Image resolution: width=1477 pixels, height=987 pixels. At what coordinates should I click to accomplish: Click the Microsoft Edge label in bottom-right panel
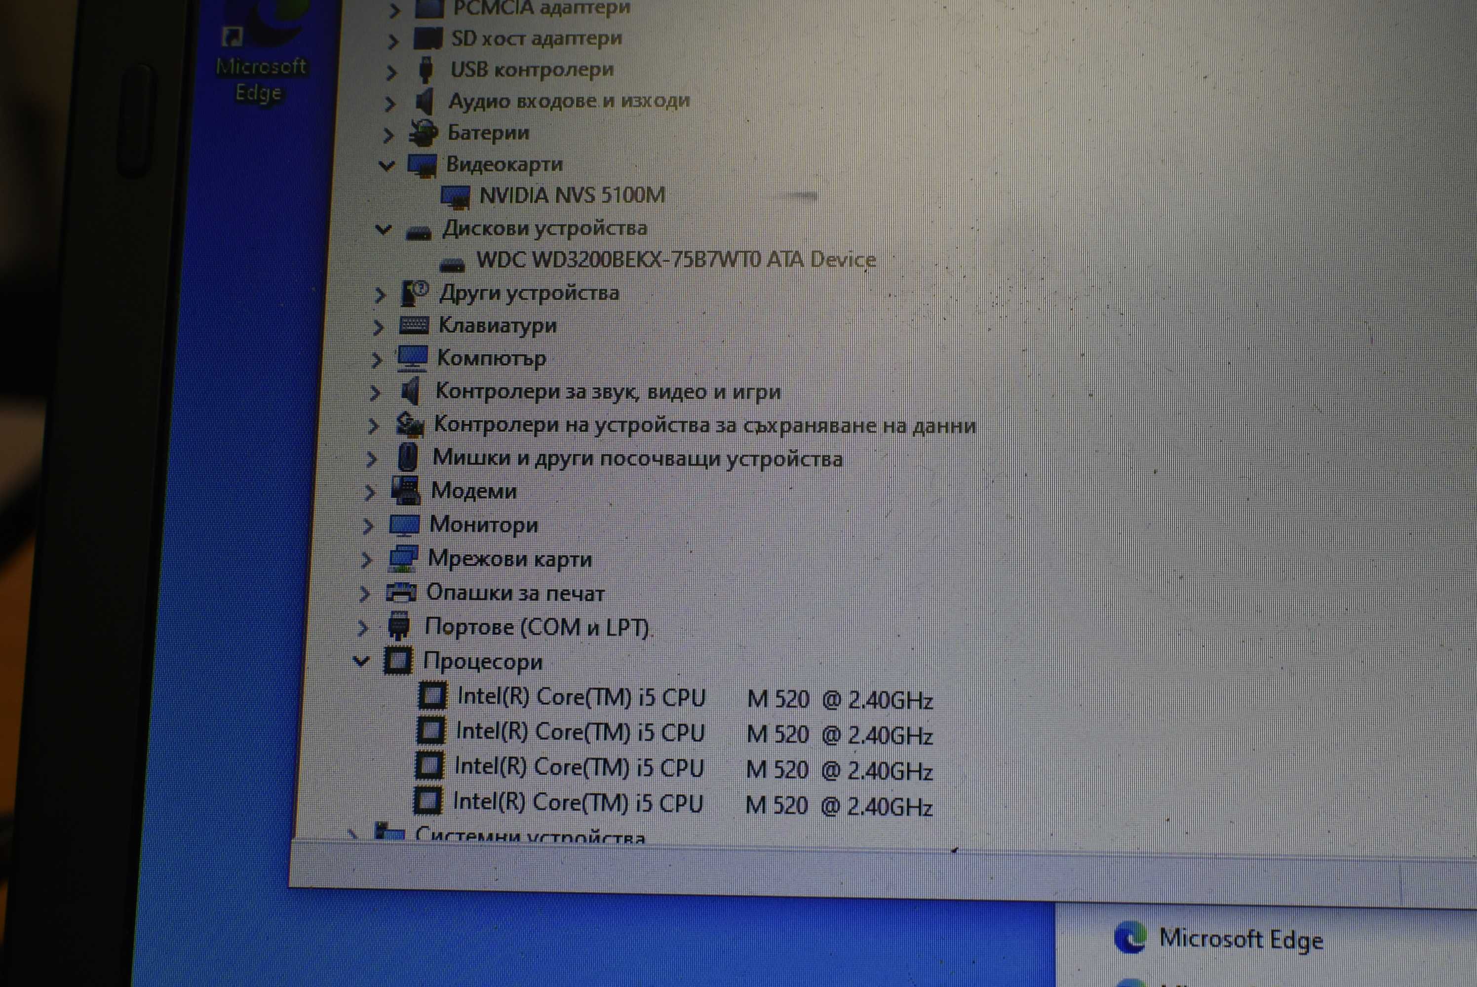pos(1241,940)
